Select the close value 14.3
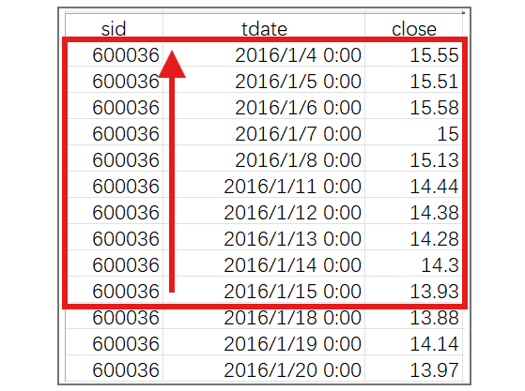525x391 pixels. click(x=414, y=263)
